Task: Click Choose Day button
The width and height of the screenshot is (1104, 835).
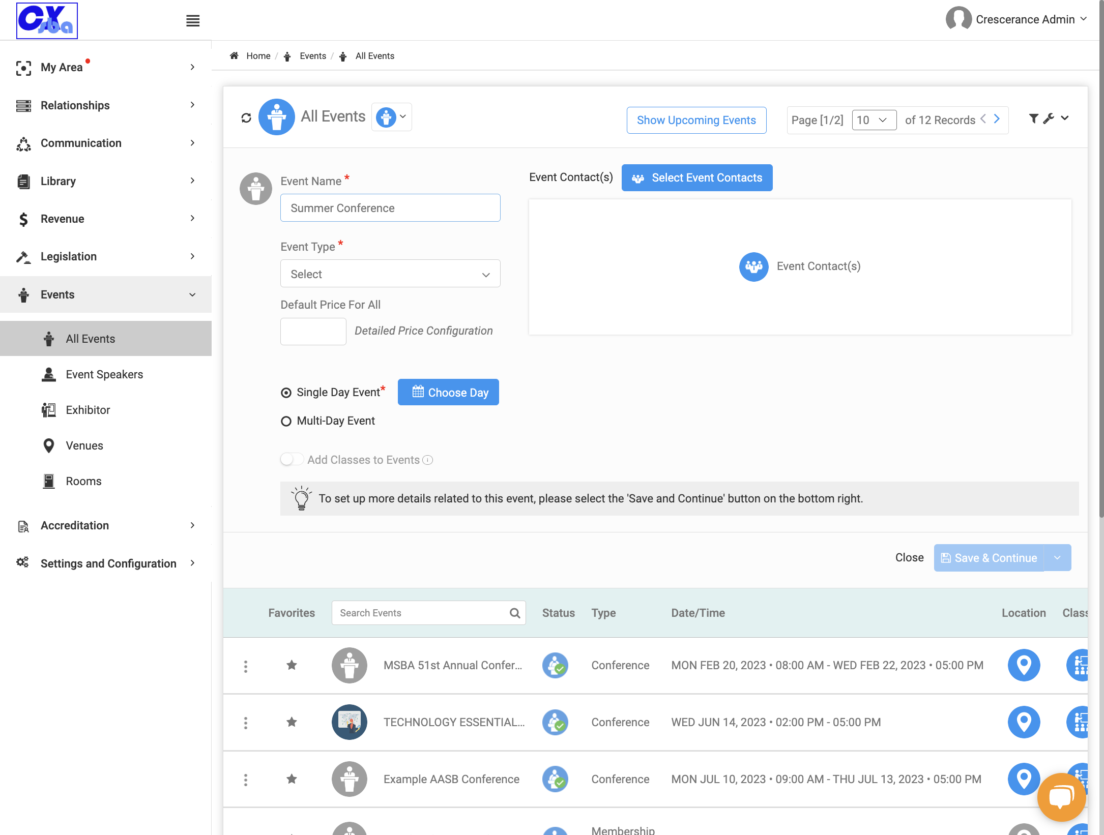Action: tap(448, 393)
